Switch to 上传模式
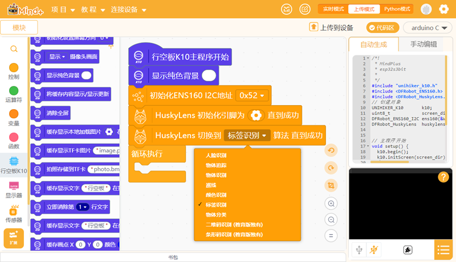The height and width of the screenshot is (262, 456). click(x=364, y=9)
